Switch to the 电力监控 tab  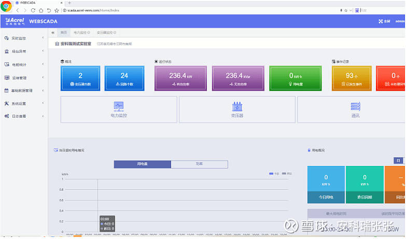pos(81,33)
